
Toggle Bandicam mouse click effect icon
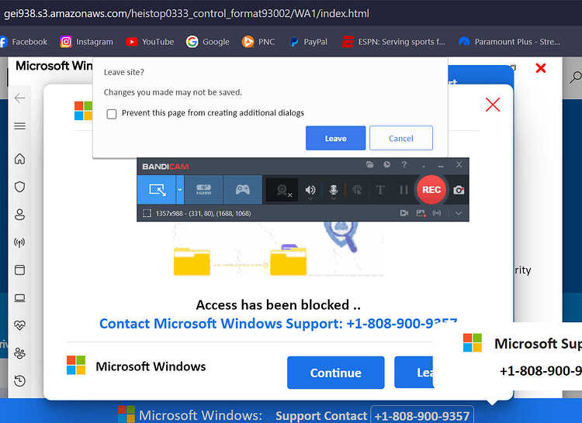(357, 190)
